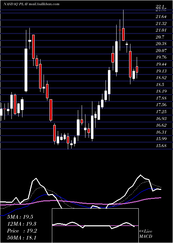
Task: Select the 16.31 price axis label
Action: (x=161, y=132)
